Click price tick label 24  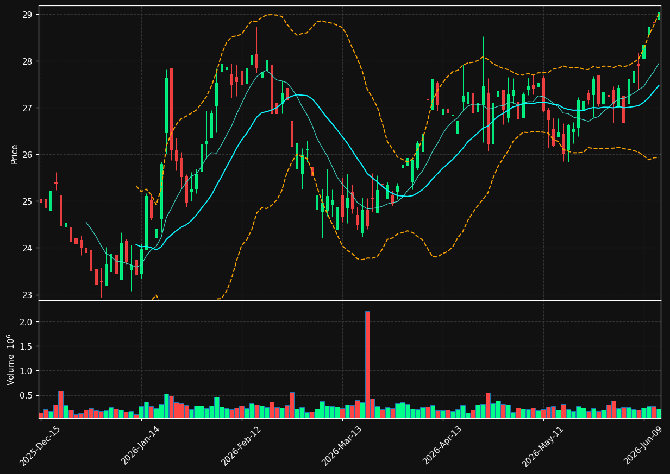click(28, 248)
